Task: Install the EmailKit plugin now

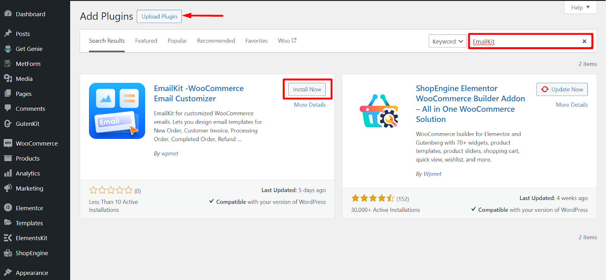Action: (307, 89)
